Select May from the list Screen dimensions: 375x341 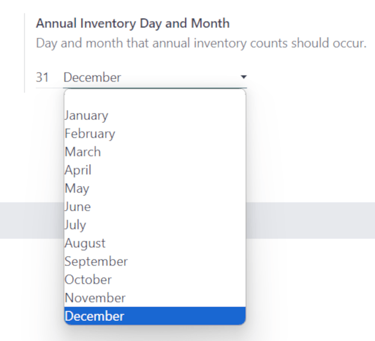(x=77, y=188)
